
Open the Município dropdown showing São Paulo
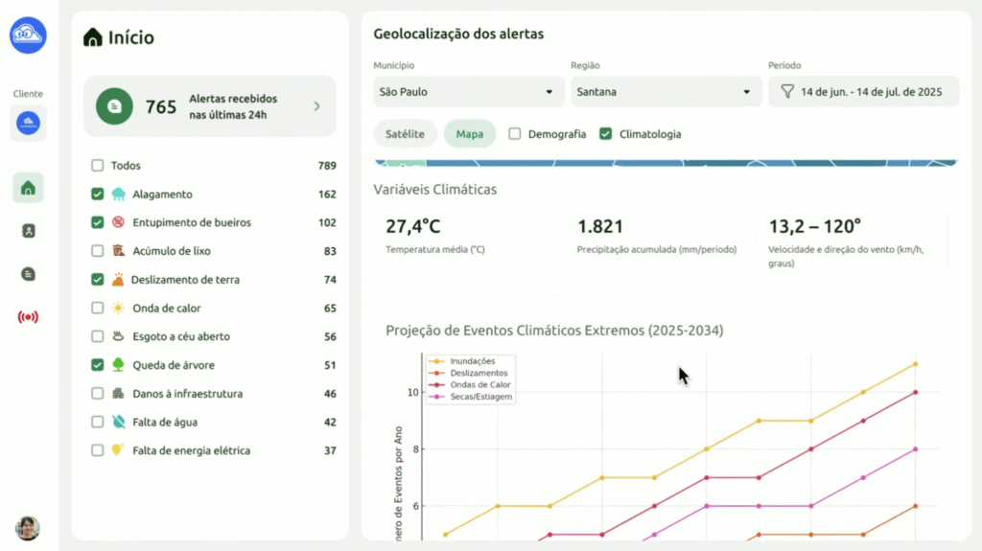coord(468,92)
